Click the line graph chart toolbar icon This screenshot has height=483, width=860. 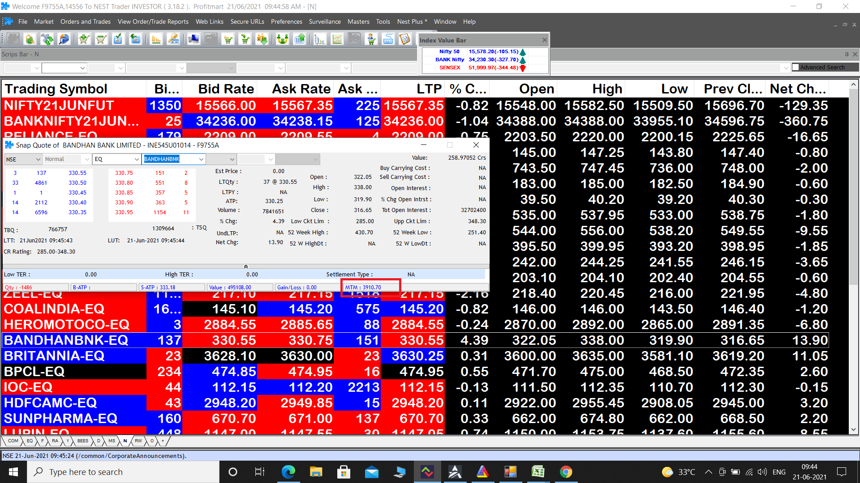[x=337, y=39]
